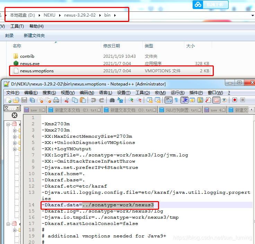Viewport: 255px width, 244px height.
Task: Click the Save All toolbar icon
Action: click(32, 100)
